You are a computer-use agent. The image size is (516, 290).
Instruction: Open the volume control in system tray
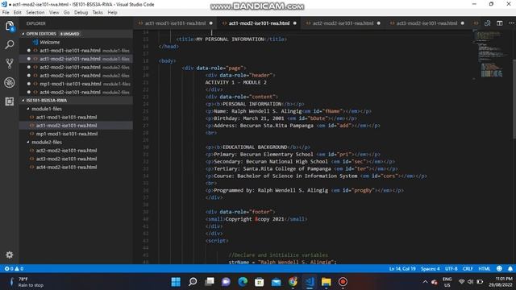pyautogui.click(x=471, y=282)
